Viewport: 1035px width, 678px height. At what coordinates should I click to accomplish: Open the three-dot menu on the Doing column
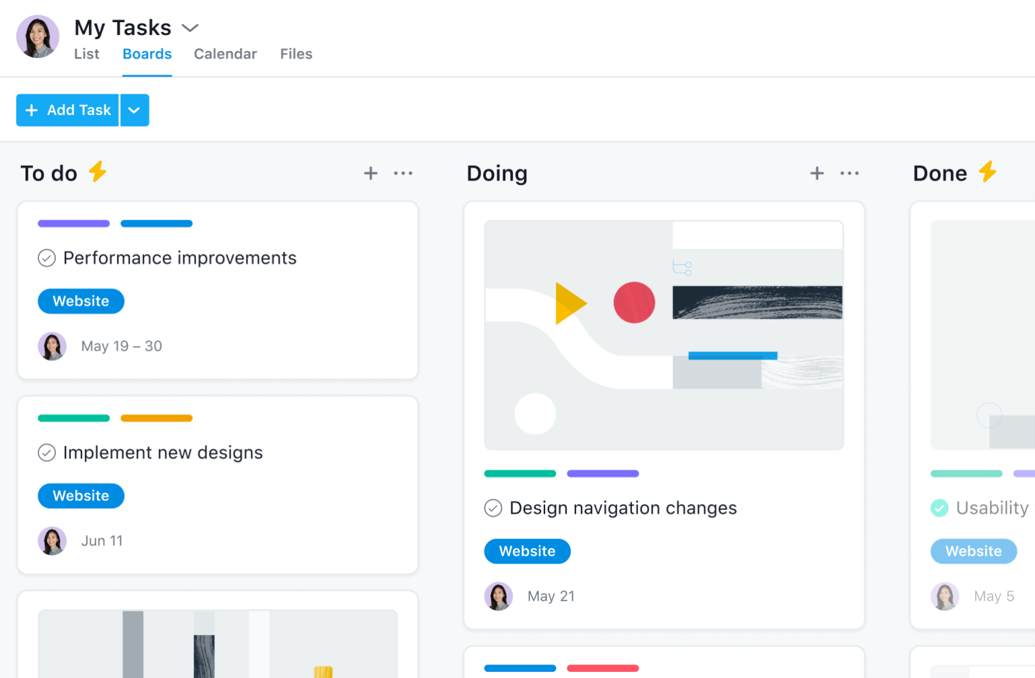(x=850, y=173)
